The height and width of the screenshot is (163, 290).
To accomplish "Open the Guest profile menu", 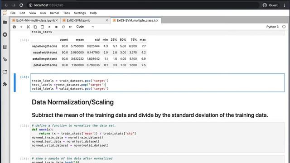I will (270, 5).
